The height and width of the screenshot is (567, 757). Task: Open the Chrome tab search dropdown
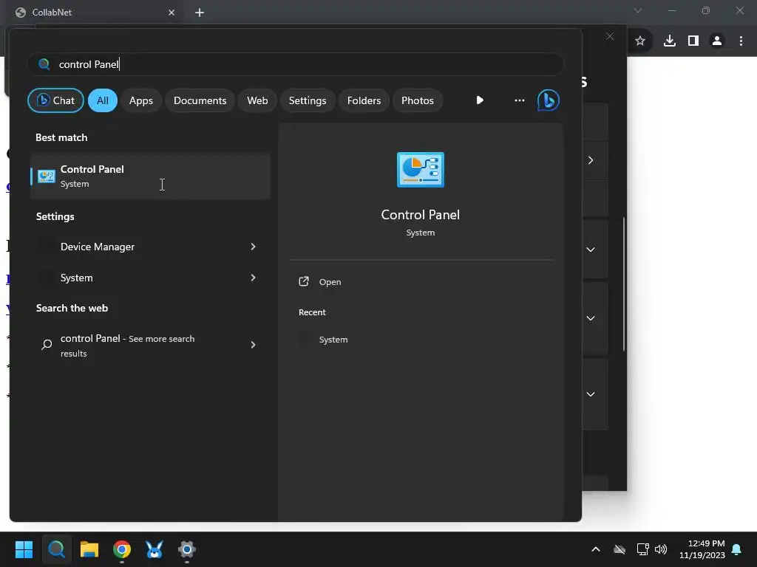(x=638, y=10)
